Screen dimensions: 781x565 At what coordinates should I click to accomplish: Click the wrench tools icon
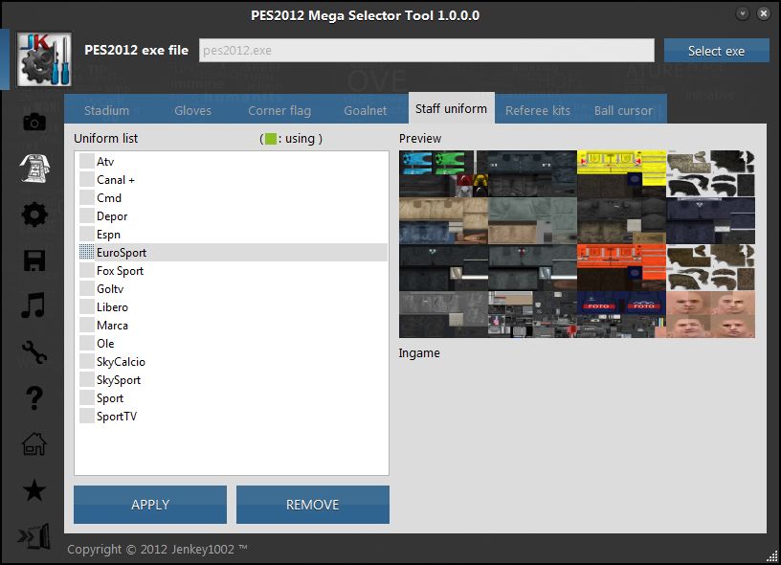coord(34,352)
